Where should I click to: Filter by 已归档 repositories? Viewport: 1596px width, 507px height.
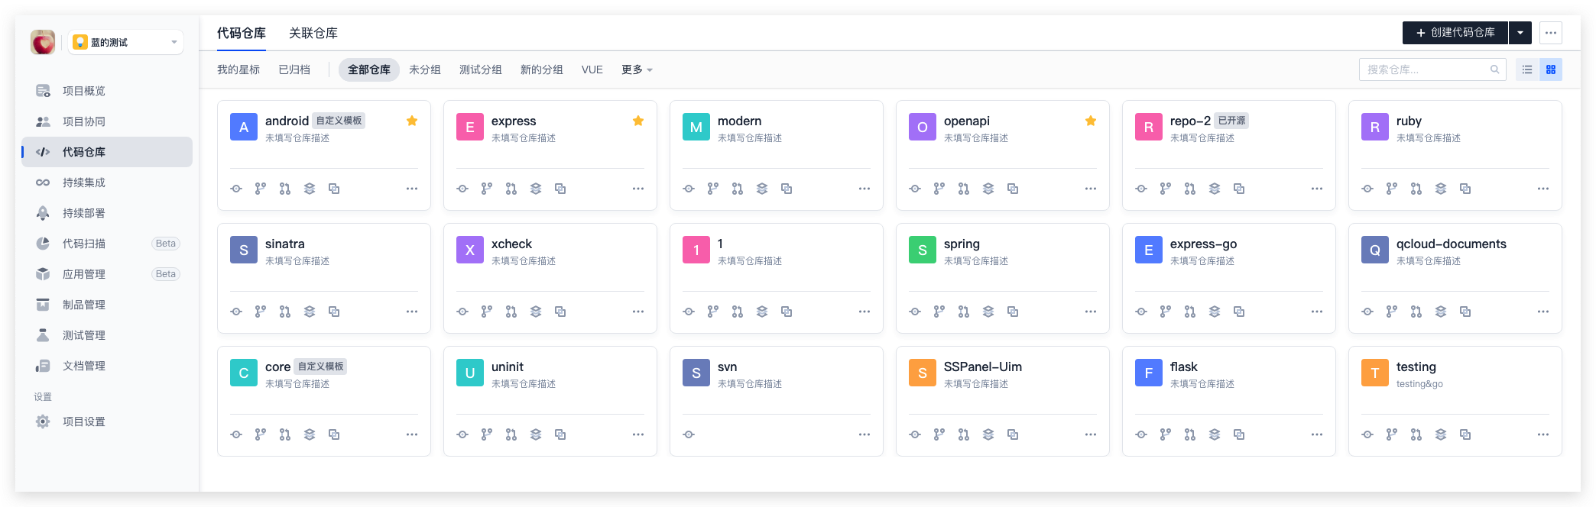(x=294, y=69)
